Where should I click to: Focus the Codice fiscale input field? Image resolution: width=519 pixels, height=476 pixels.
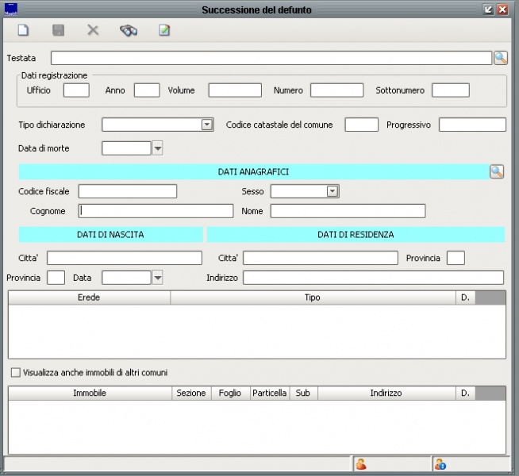127,191
